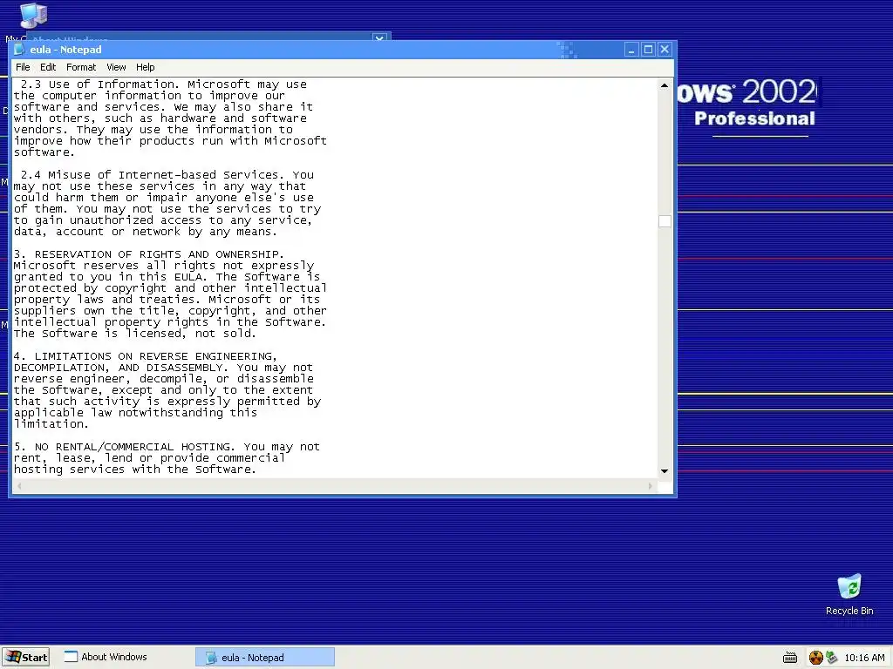Open the Edit menu in Notepad

pyautogui.click(x=48, y=67)
